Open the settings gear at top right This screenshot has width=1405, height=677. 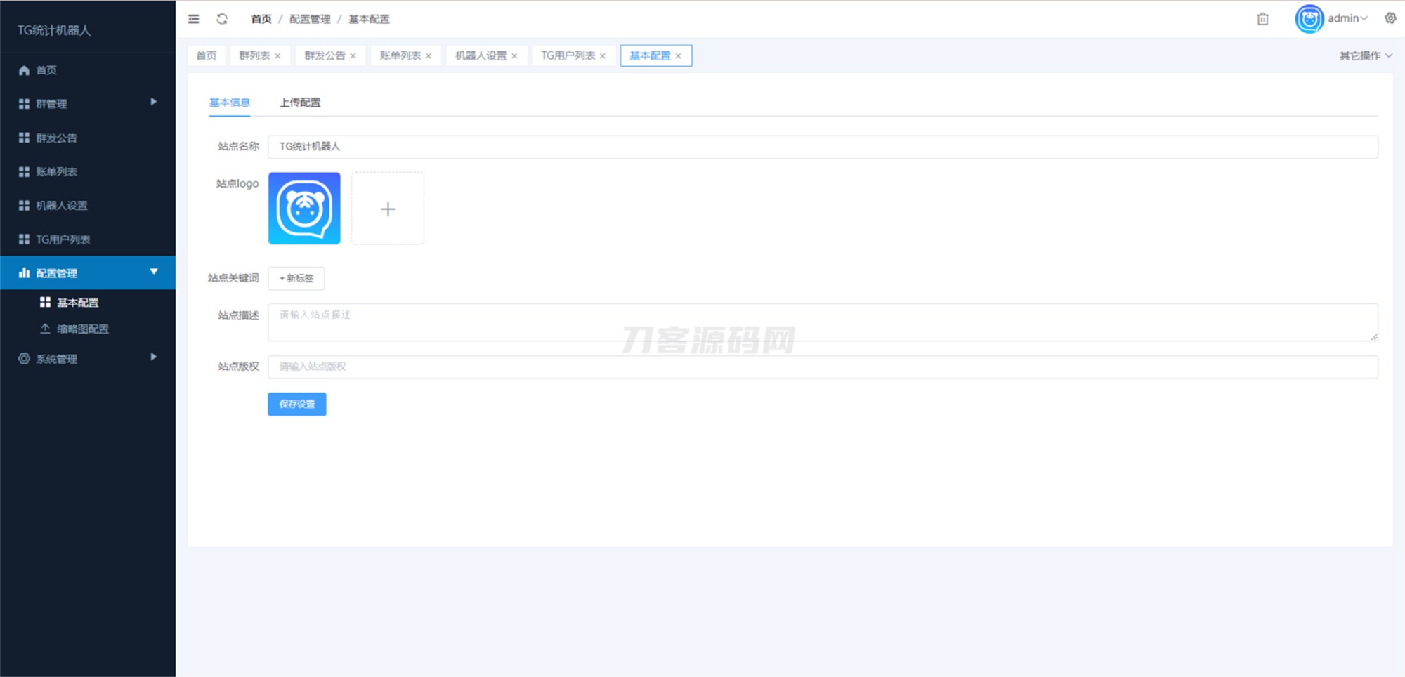1389,18
